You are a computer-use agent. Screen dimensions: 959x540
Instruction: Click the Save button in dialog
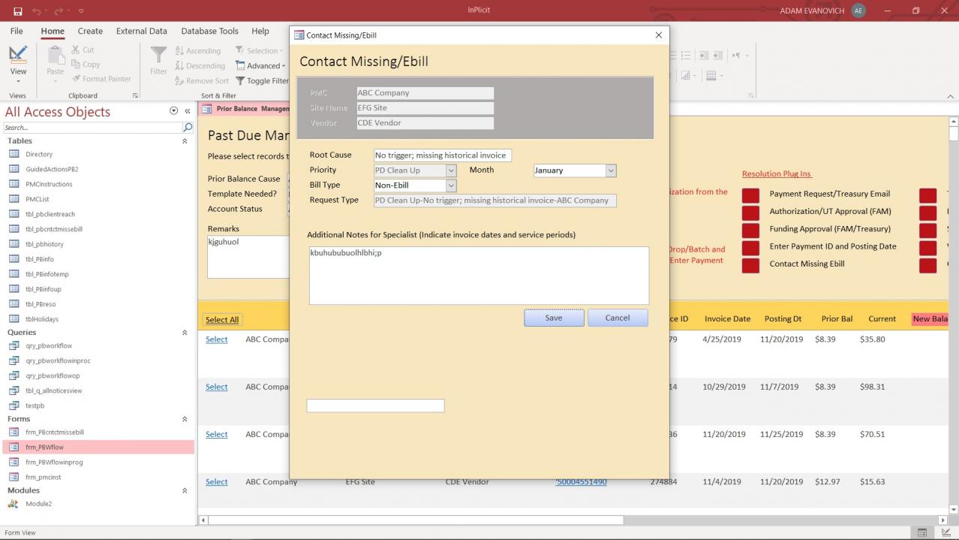tap(553, 318)
